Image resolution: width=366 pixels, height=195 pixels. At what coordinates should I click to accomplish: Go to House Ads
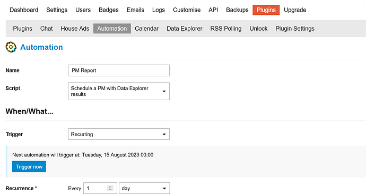click(75, 29)
